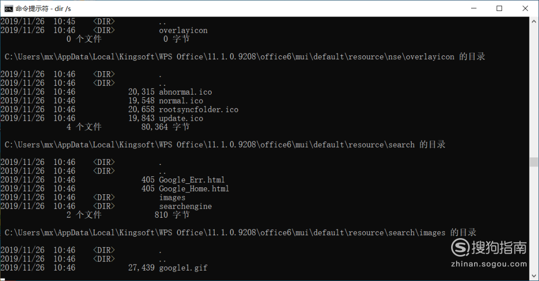The image size is (539, 281).
Task: Click the scrollbar up arrow
Action: (x=534, y=21)
